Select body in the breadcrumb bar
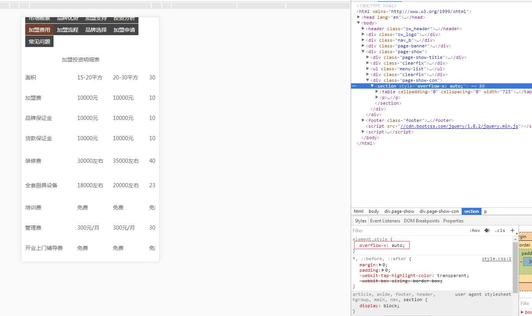This screenshot has width=532, height=316. 374,211
